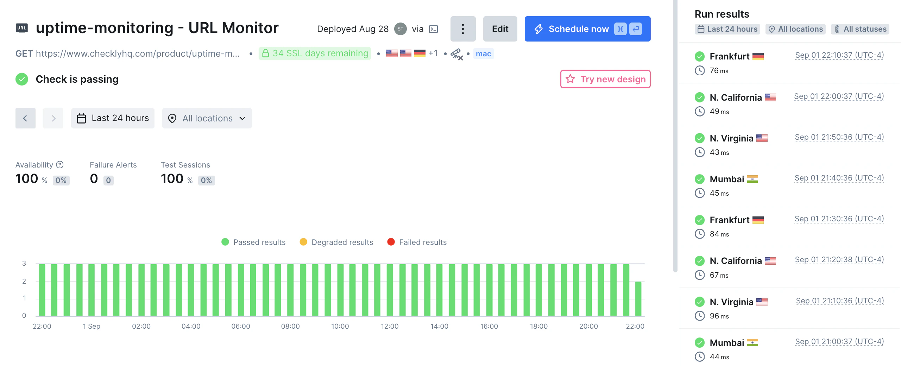The width and height of the screenshot is (901, 366).
Task: Toggle the Passed results legend entry
Action: coord(253,242)
